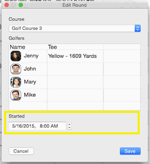
Task: Select Jenny's avatar photo
Action: click(16, 56)
